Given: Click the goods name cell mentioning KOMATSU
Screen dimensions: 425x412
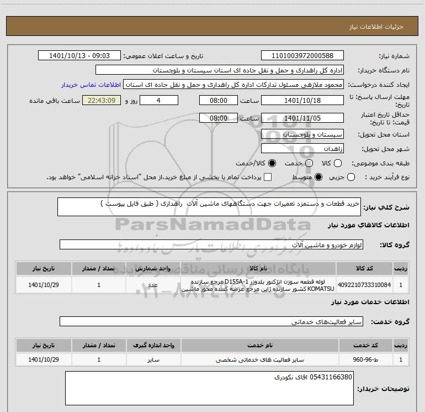Looking at the screenshot, I should tap(258, 285).
